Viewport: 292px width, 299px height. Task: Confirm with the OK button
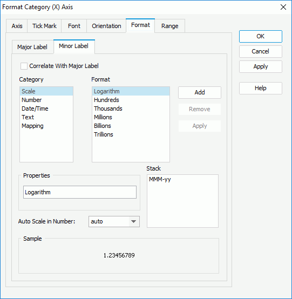(261, 36)
